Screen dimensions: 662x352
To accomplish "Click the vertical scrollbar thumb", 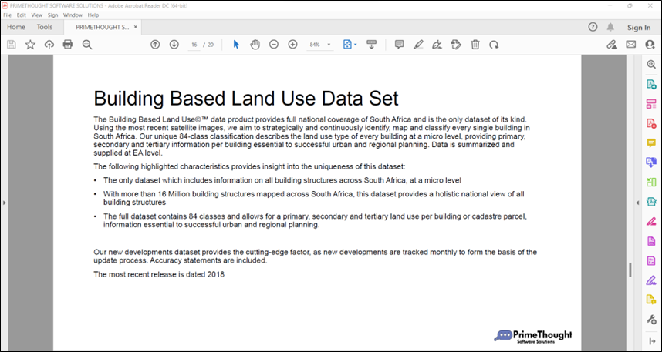I will click(630, 270).
